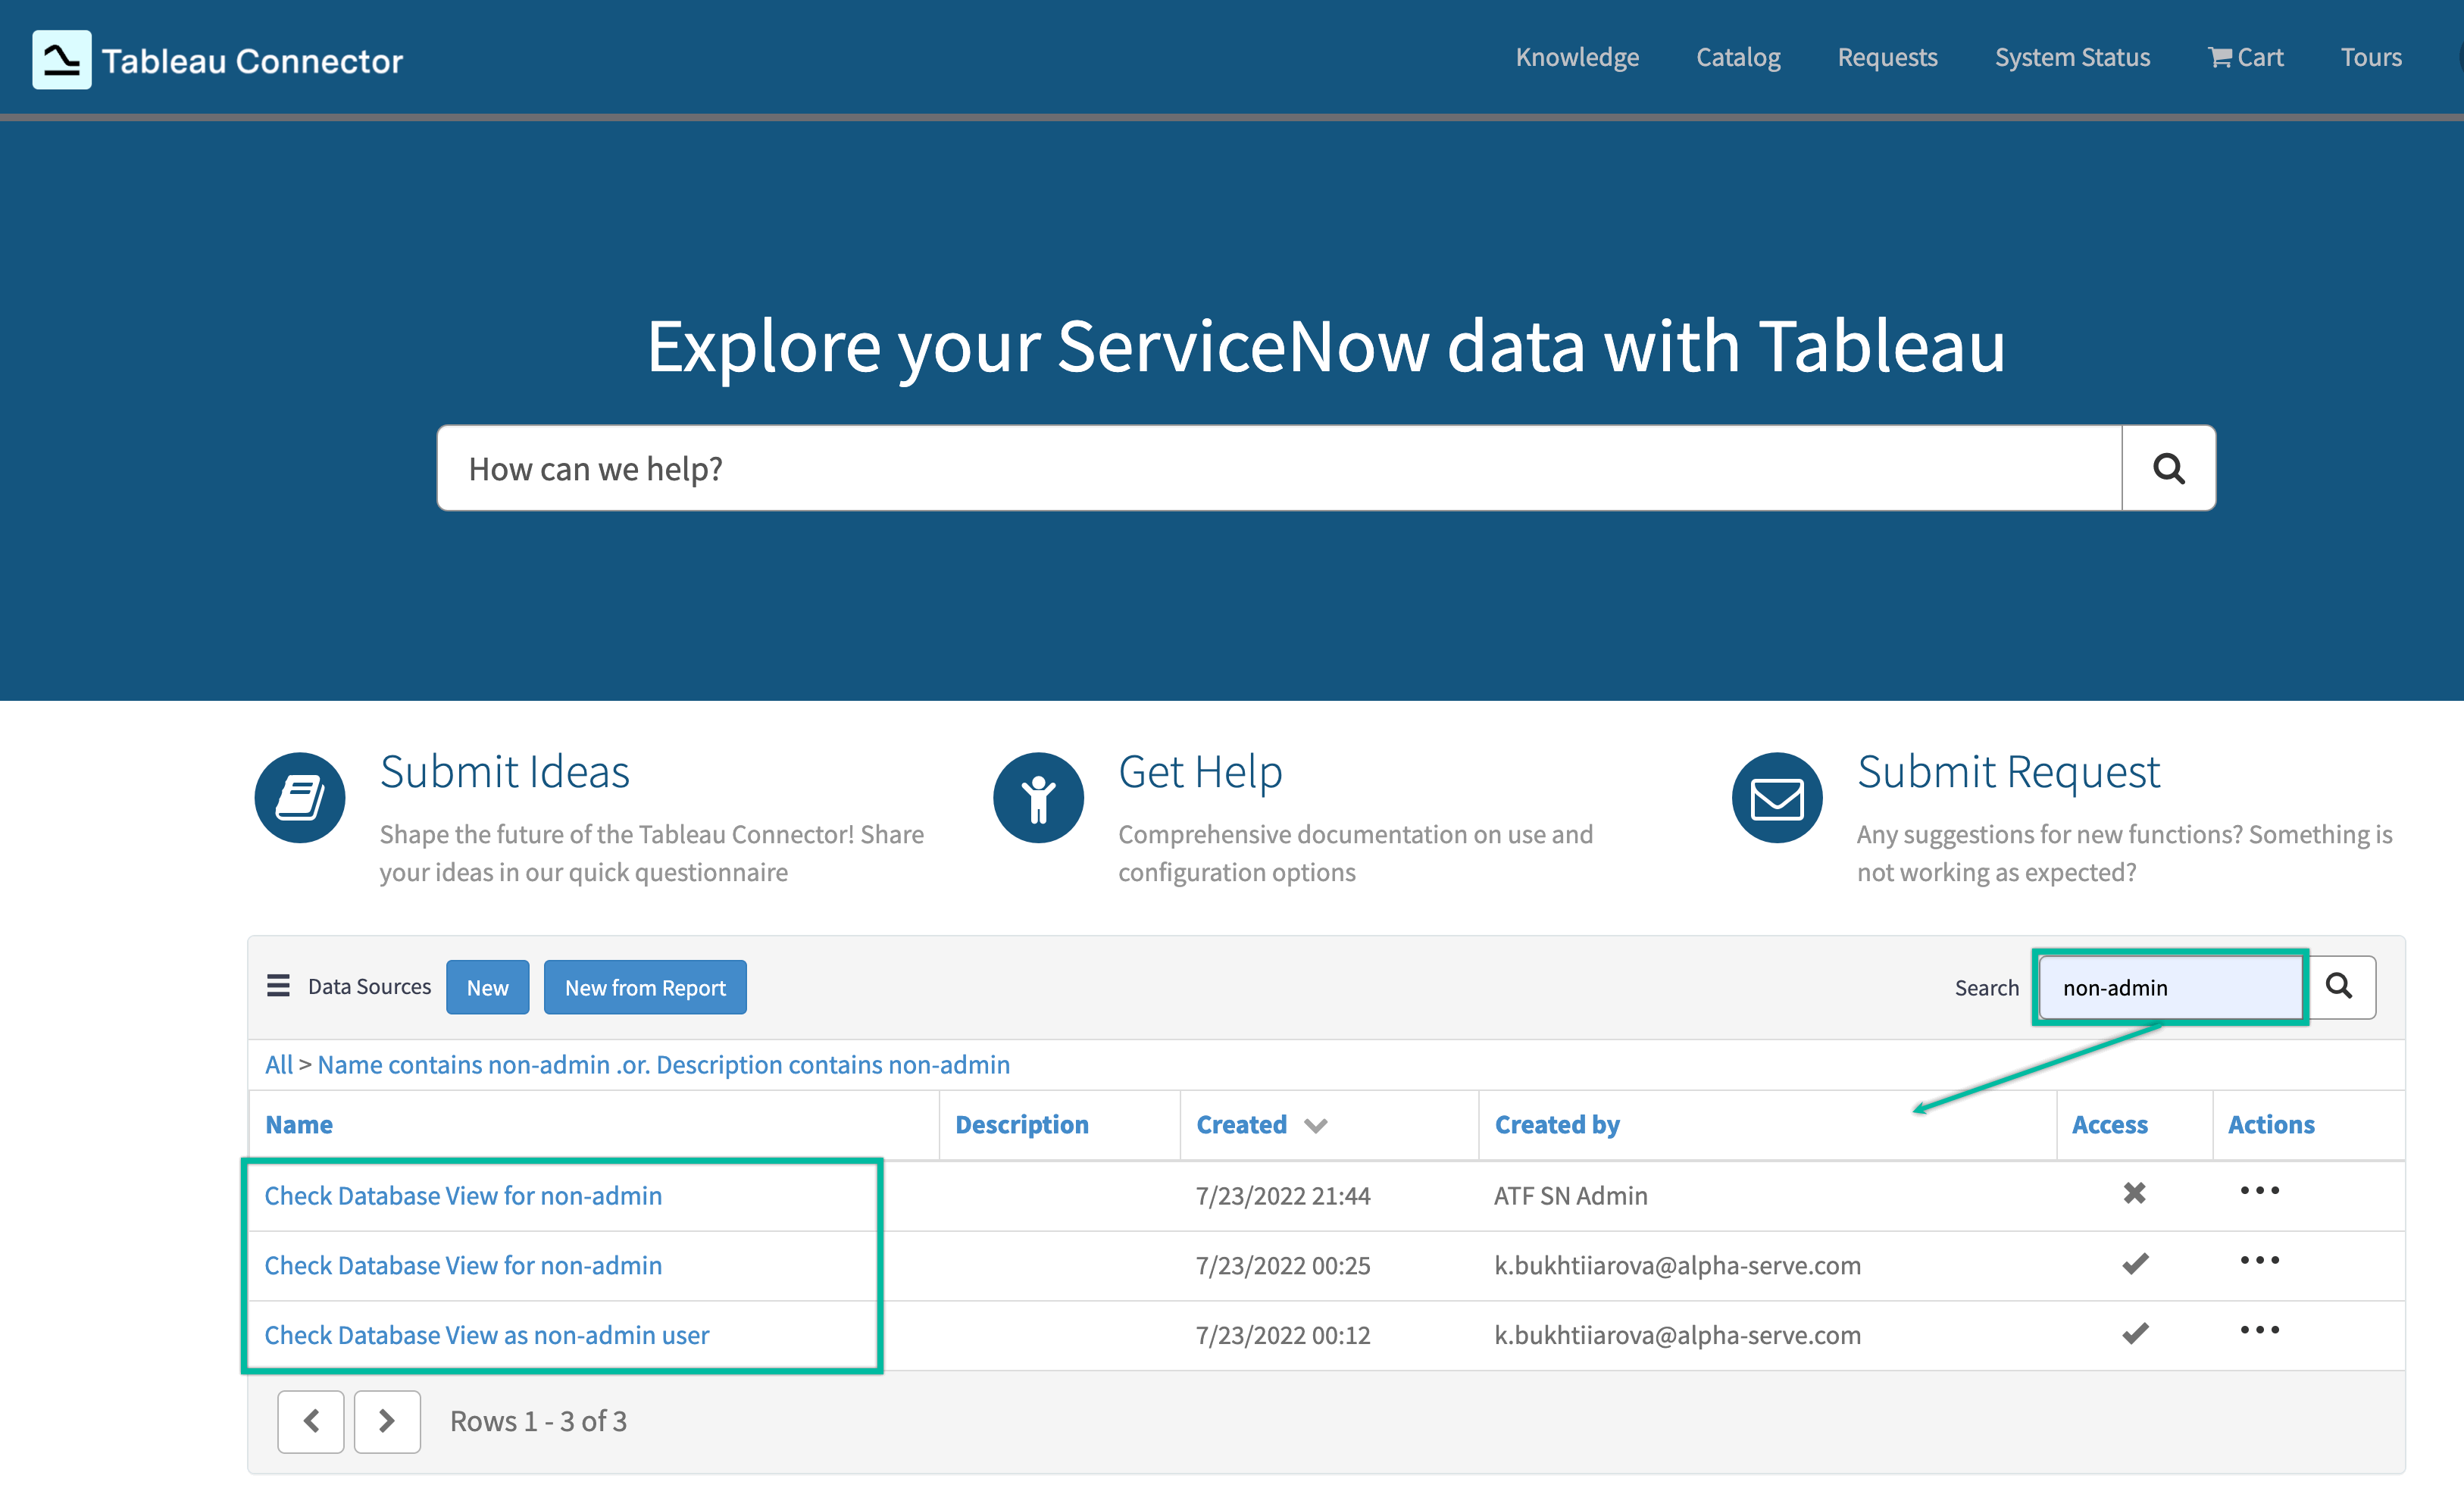Toggle the Created column sort order
This screenshot has height=1488, width=2464.
click(x=1315, y=1124)
